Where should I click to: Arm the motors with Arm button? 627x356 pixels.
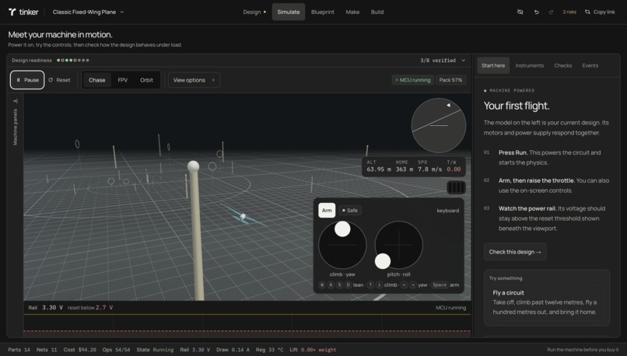tap(327, 210)
